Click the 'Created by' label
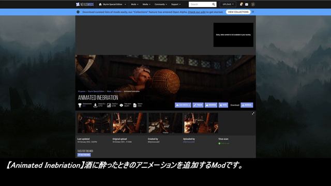The image size is (331, 186). [x=153, y=139]
